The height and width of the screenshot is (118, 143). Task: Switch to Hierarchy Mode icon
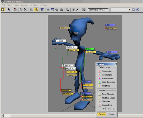(x=31, y=10)
